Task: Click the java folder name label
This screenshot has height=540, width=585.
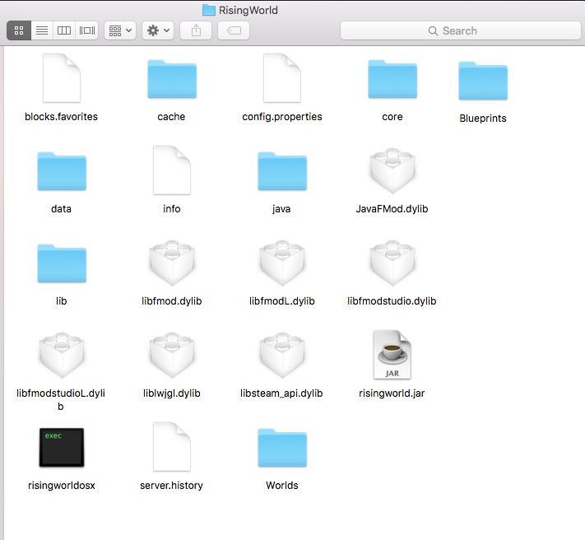Action: [281, 209]
